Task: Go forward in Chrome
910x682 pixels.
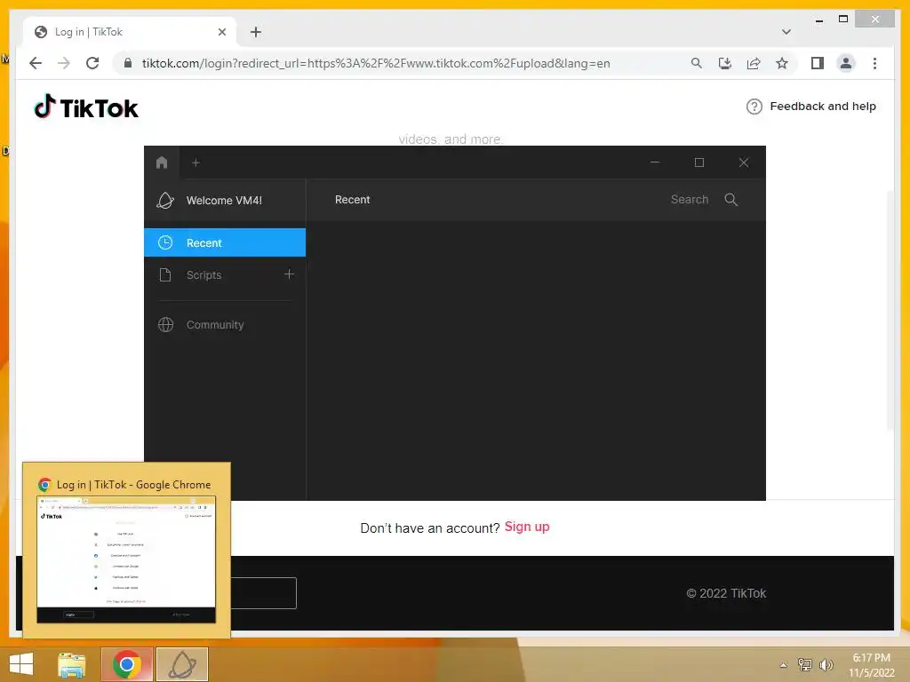Action: 64,63
